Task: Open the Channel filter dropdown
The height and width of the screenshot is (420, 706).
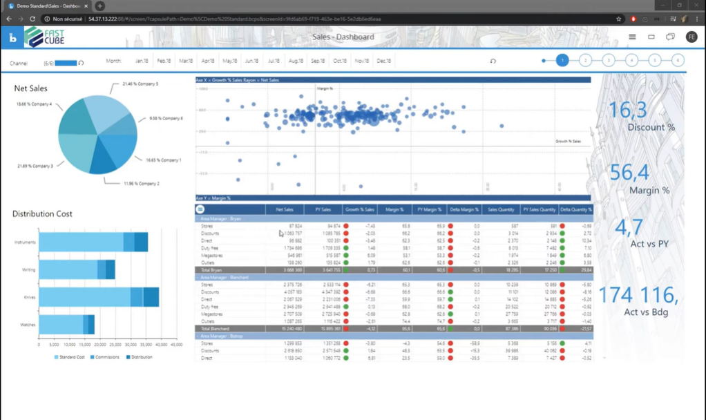Action: pyautogui.click(x=66, y=61)
